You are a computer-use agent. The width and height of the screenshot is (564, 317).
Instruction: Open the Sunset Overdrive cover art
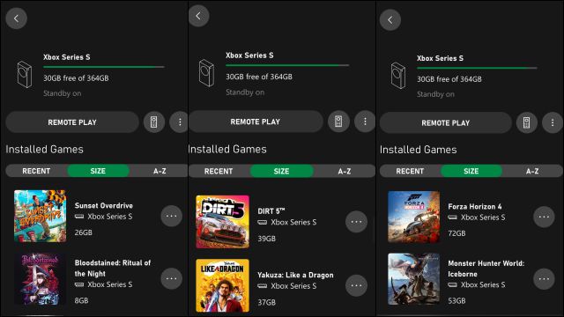click(40, 216)
